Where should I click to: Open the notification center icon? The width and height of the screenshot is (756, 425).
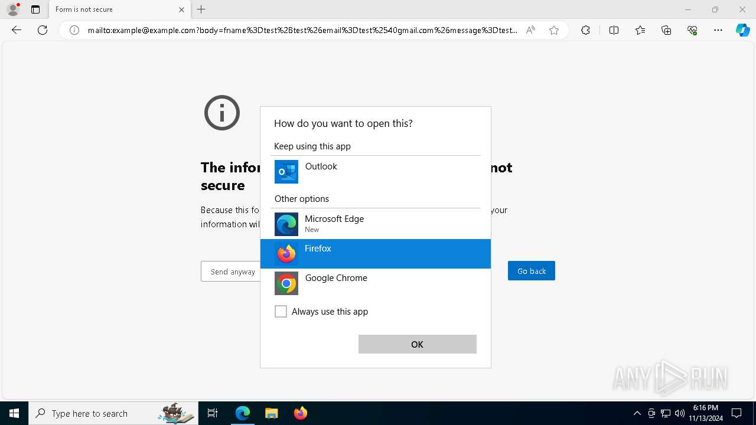coord(737,413)
